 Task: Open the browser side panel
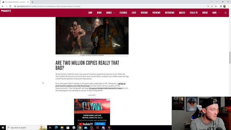(x=221, y=6)
